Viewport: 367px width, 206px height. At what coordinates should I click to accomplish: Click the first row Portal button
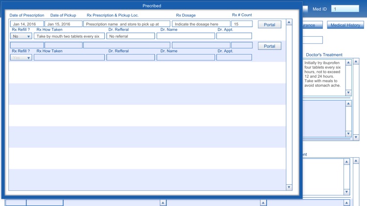tap(270, 25)
